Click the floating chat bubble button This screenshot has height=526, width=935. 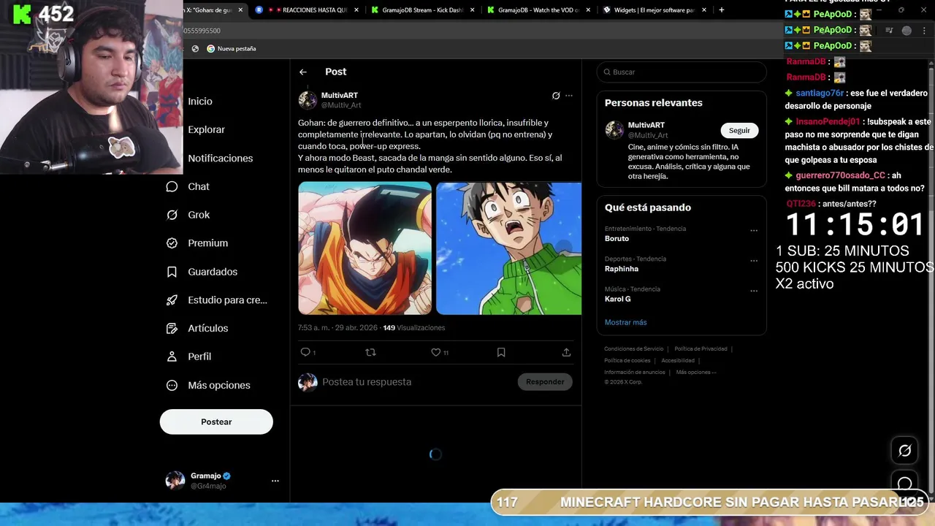904,483
